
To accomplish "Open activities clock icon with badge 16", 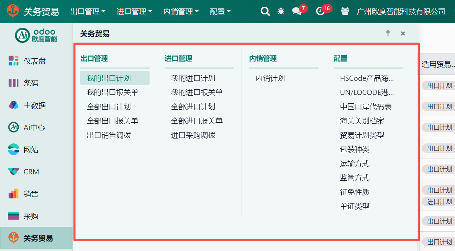I will [320, 11].
